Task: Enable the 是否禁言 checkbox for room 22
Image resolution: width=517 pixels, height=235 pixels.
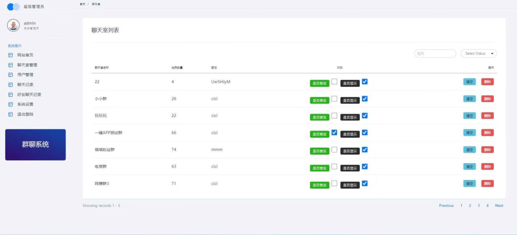Action: pyautogui.click(x=334, y=82)
